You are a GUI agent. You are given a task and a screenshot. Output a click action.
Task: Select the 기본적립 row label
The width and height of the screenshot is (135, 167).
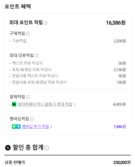coord(19,41)
